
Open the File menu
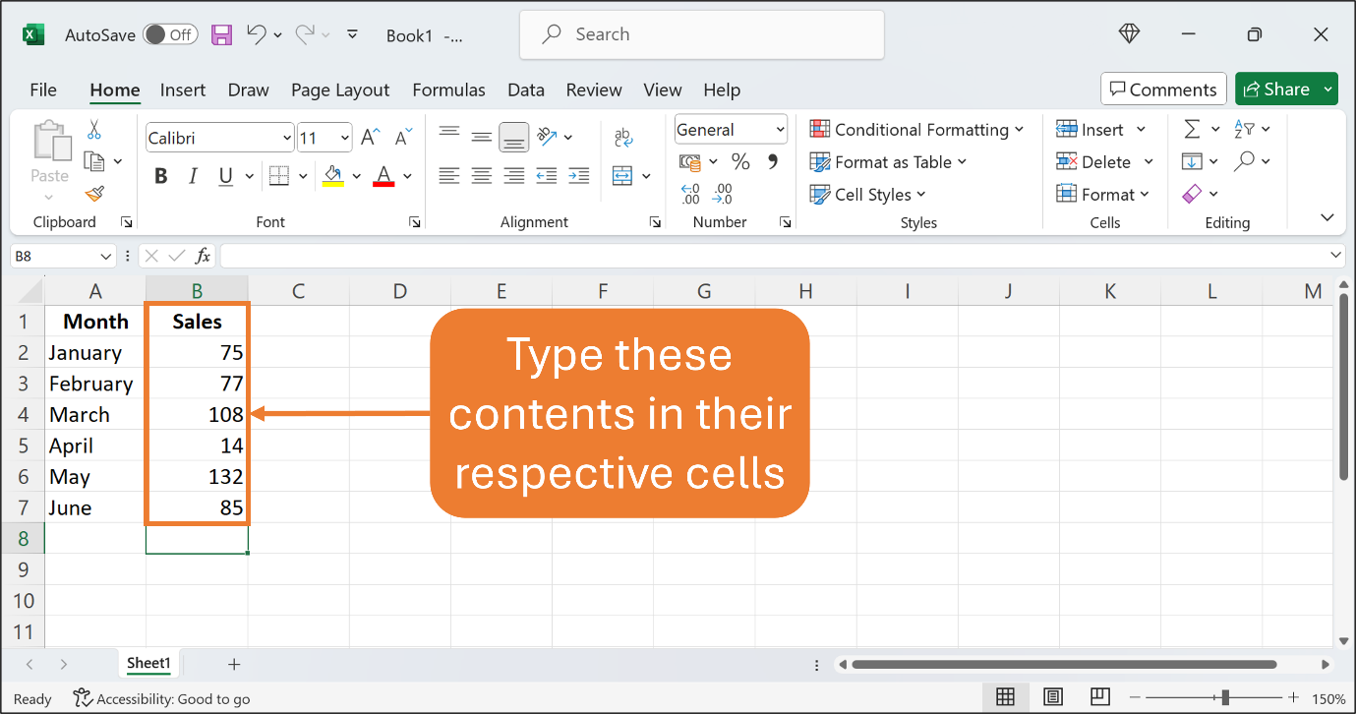coord(43,89)
